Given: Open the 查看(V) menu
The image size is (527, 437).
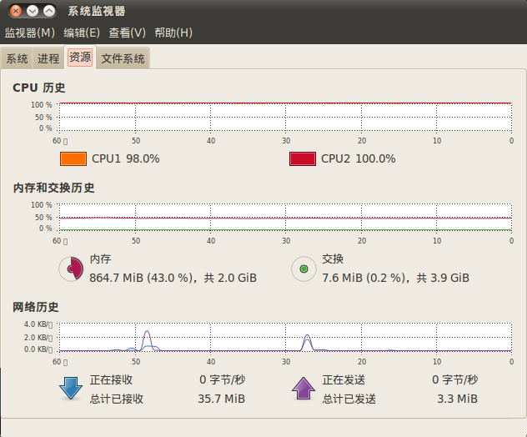Looking at the screenshot, I should [127, 33].
